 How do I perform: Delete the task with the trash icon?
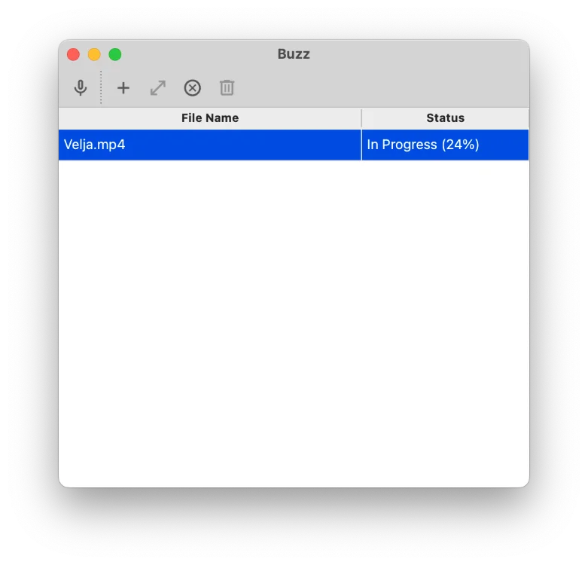[227, 88]
